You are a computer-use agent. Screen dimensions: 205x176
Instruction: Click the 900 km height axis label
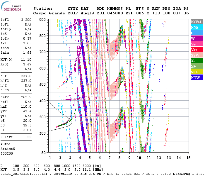tap(43, 20)
